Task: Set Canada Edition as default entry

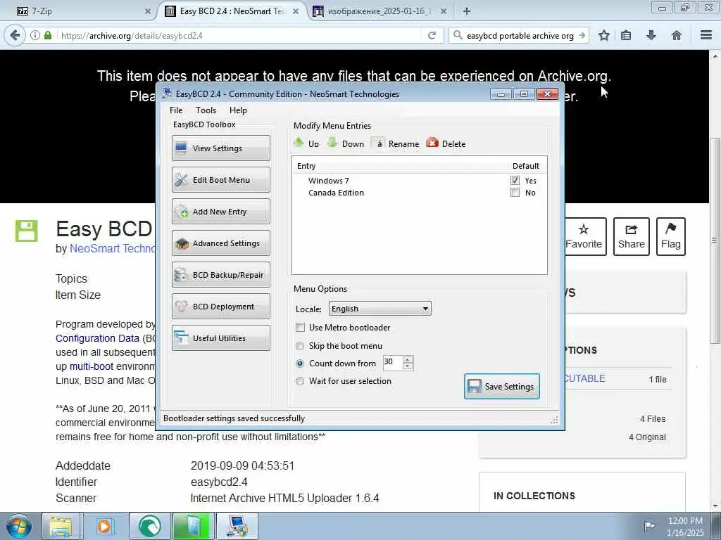Action: coord(515,193)
